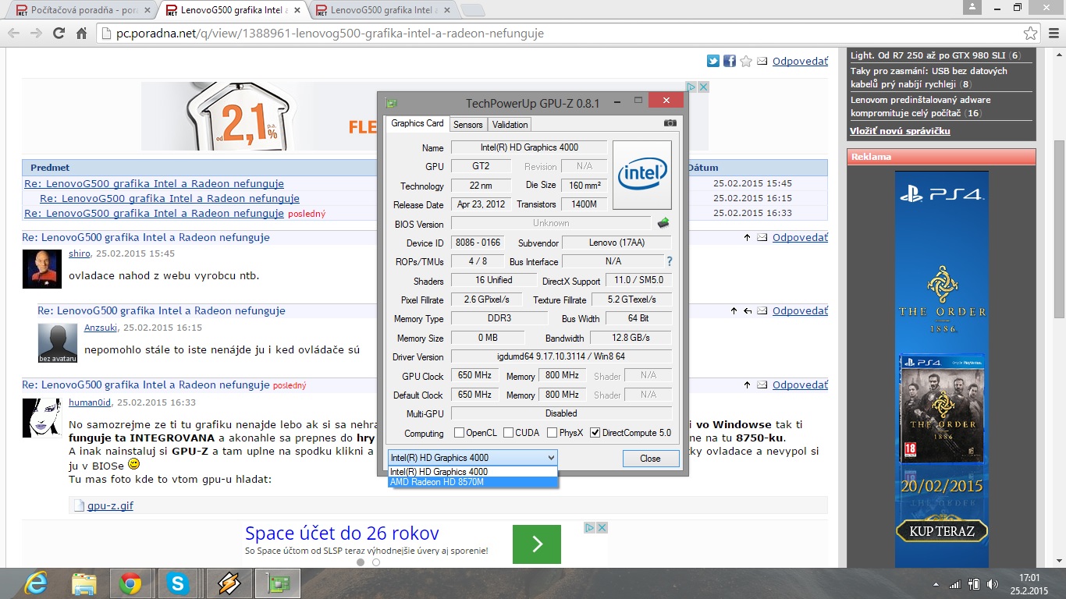This screenshot has height=599, width=1066.
Task: Click the Vložiť novú správičku link
Action: [901, 131]
